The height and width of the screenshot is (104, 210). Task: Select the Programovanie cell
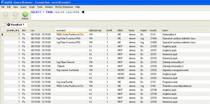point(185,82)
